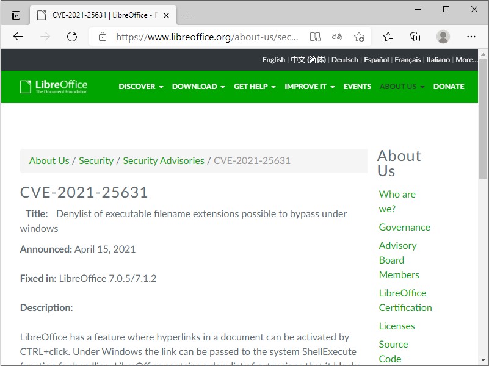Viewport: 489px width, 366px height.
Task: Close the CVE-2021-25631 browser tab
Action: click(166, 15)
